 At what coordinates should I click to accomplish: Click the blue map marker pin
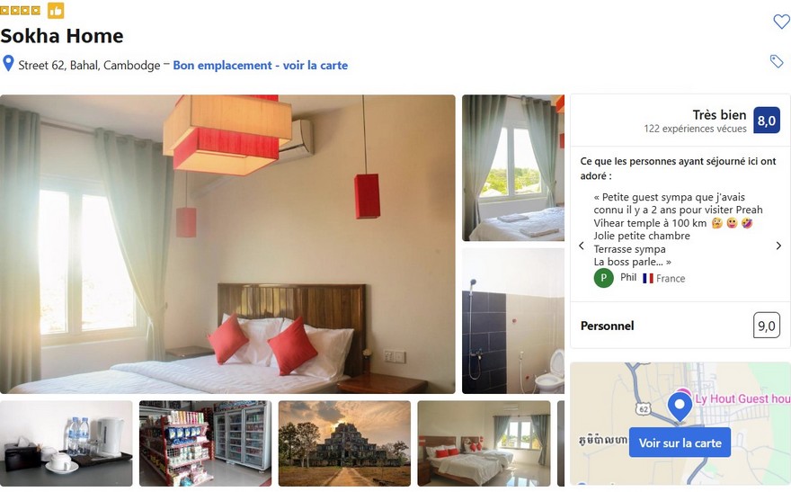click(680, 407)
